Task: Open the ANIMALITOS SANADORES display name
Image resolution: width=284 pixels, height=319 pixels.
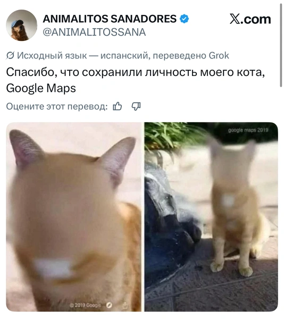Action: click(110, 19)
